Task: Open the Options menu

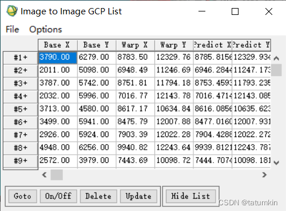Action: (46, 29)
